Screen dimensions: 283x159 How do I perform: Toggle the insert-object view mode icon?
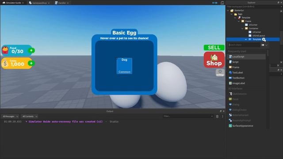(x=263, y=45)
